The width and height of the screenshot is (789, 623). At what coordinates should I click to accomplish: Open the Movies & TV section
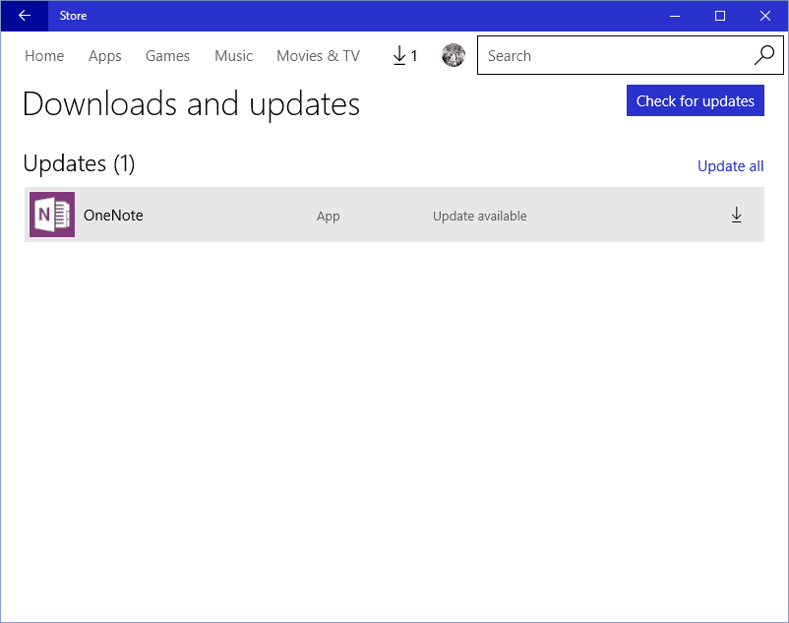(318, 56)
